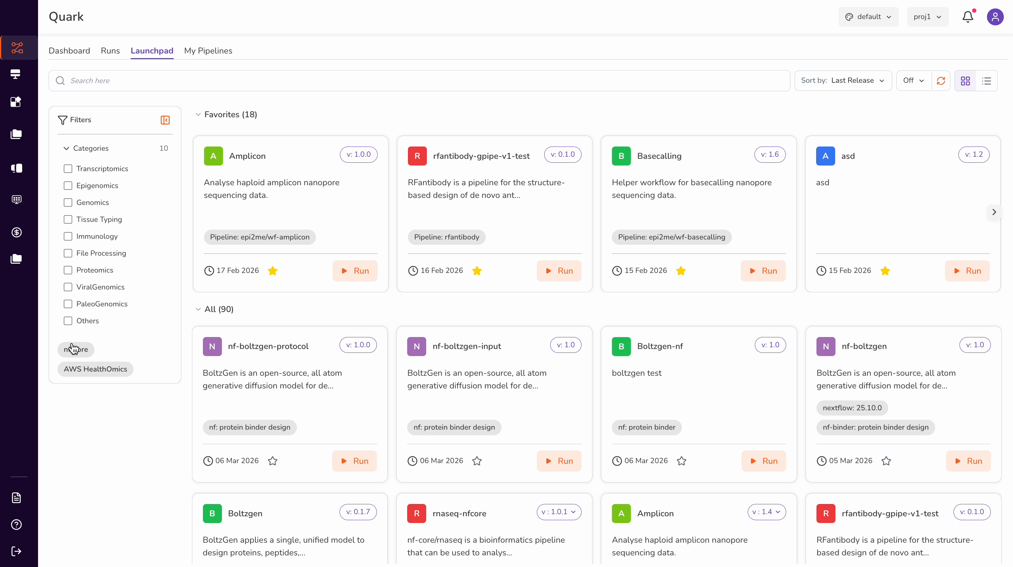Open the Off auto-refresh dropdown

pos(914,81)
